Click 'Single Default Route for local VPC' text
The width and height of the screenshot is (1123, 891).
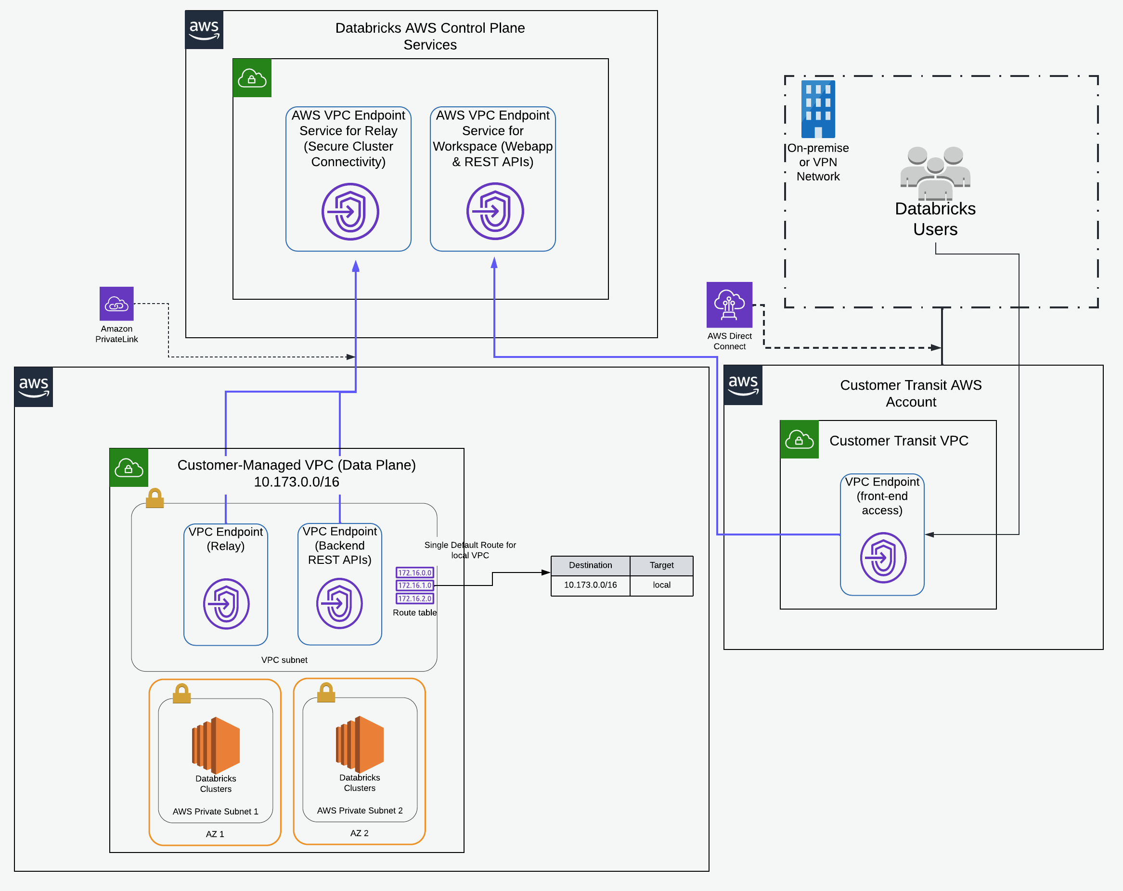pos(470,550)
